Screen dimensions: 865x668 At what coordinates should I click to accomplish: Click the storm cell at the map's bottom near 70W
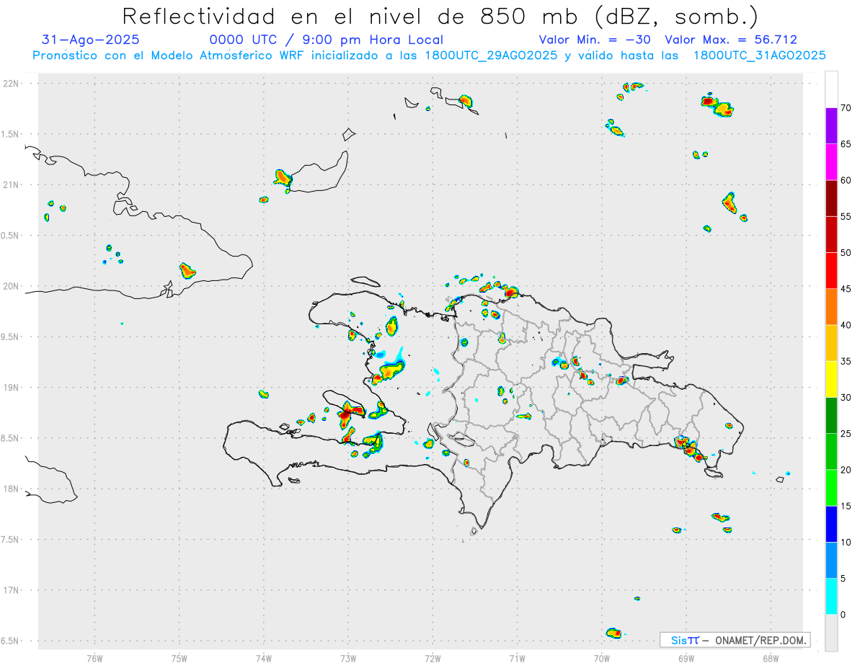[x=613, y=633]
